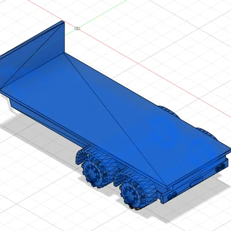
Task: Select the right tail light pair
Action: point(220,168)
